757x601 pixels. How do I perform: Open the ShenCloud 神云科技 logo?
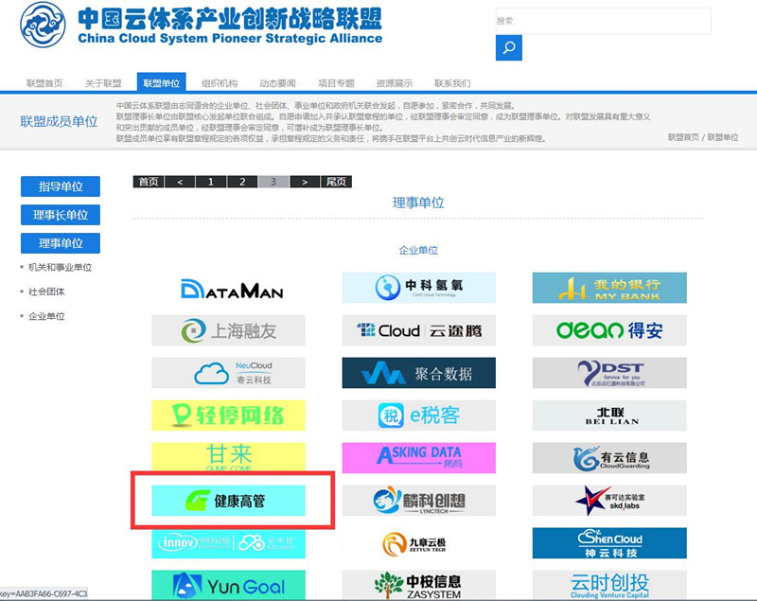click(609, 543)
